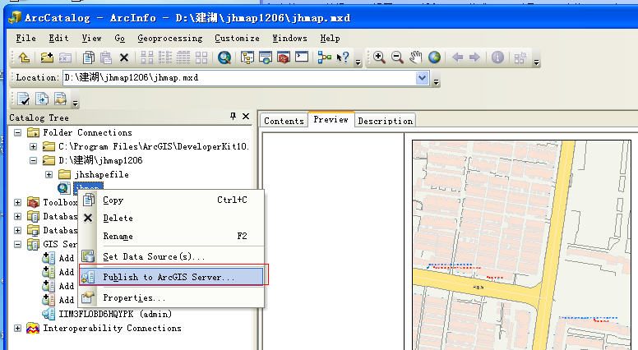
Task: Select Interoperability Connections tree item
Action: (x=113, y=328)
